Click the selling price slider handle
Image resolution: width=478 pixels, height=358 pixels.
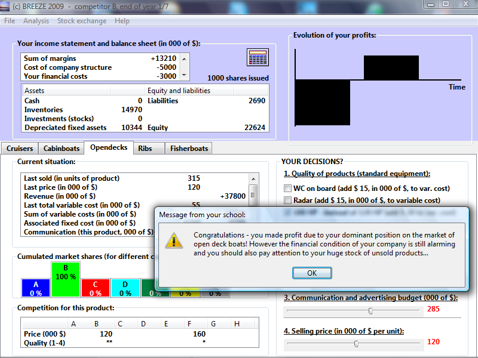[357, 343]
